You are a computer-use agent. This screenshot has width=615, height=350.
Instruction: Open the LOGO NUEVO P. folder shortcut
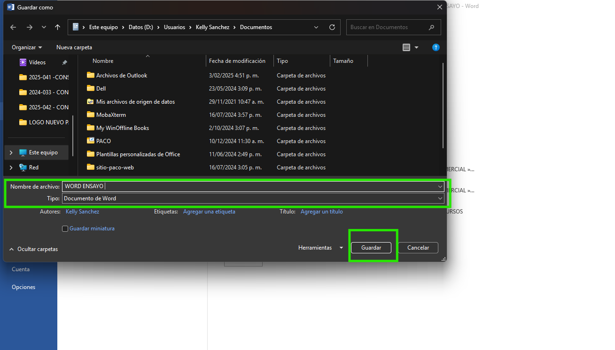coord(43,122)
